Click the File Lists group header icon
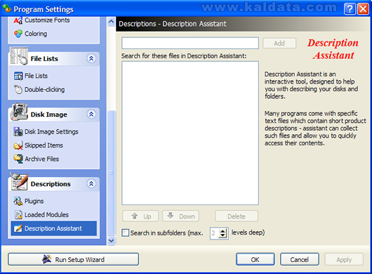This screenshot has width=372, height=274. (19, 56)
